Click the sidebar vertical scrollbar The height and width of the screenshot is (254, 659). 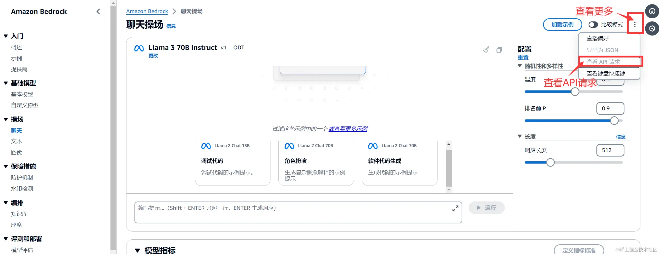[x=113, y=128]
